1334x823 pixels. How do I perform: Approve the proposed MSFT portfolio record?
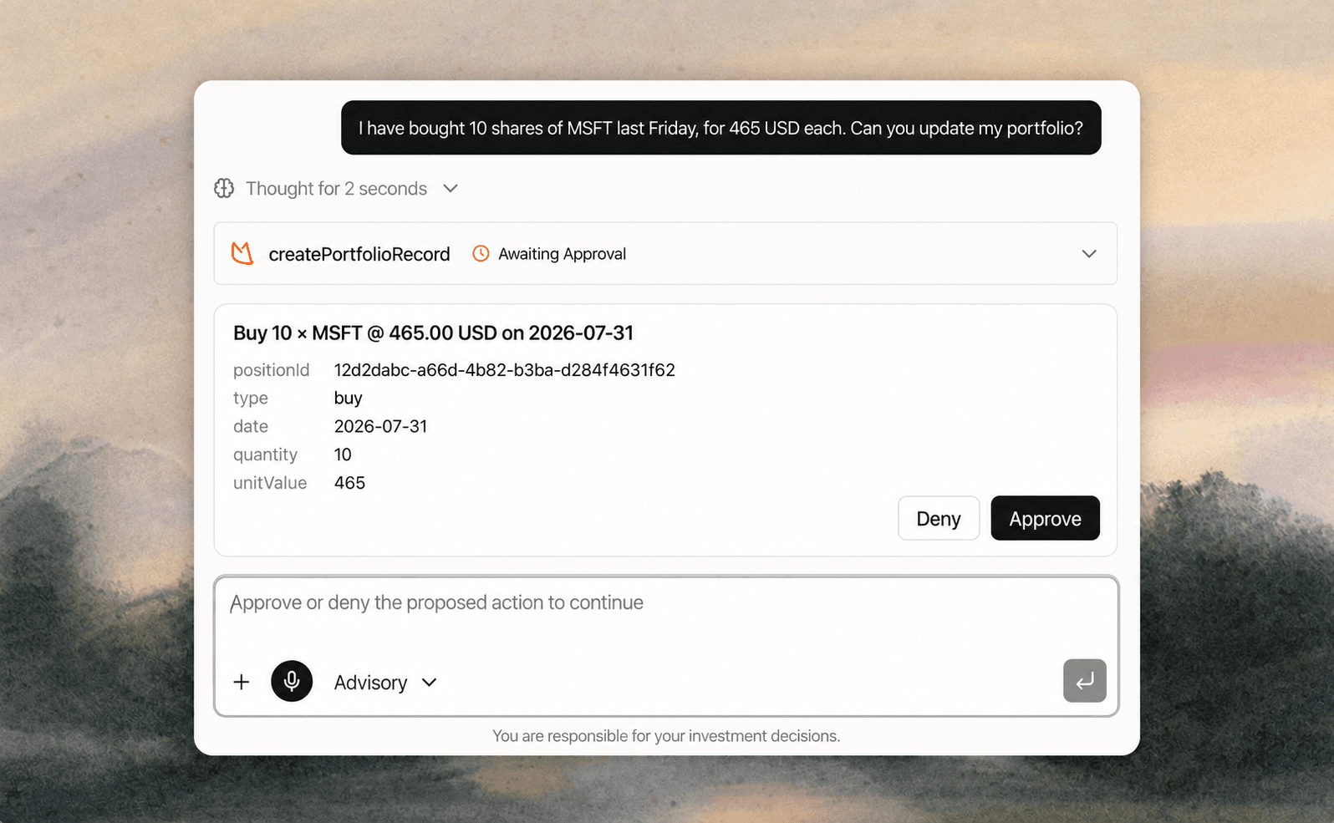point(1045,518)
